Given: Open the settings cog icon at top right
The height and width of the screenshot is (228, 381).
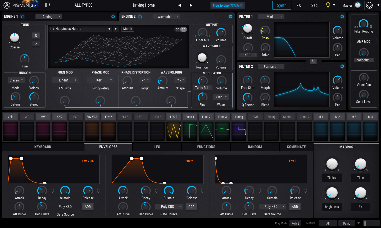Looking at the screenshot, I should [369, 5].
